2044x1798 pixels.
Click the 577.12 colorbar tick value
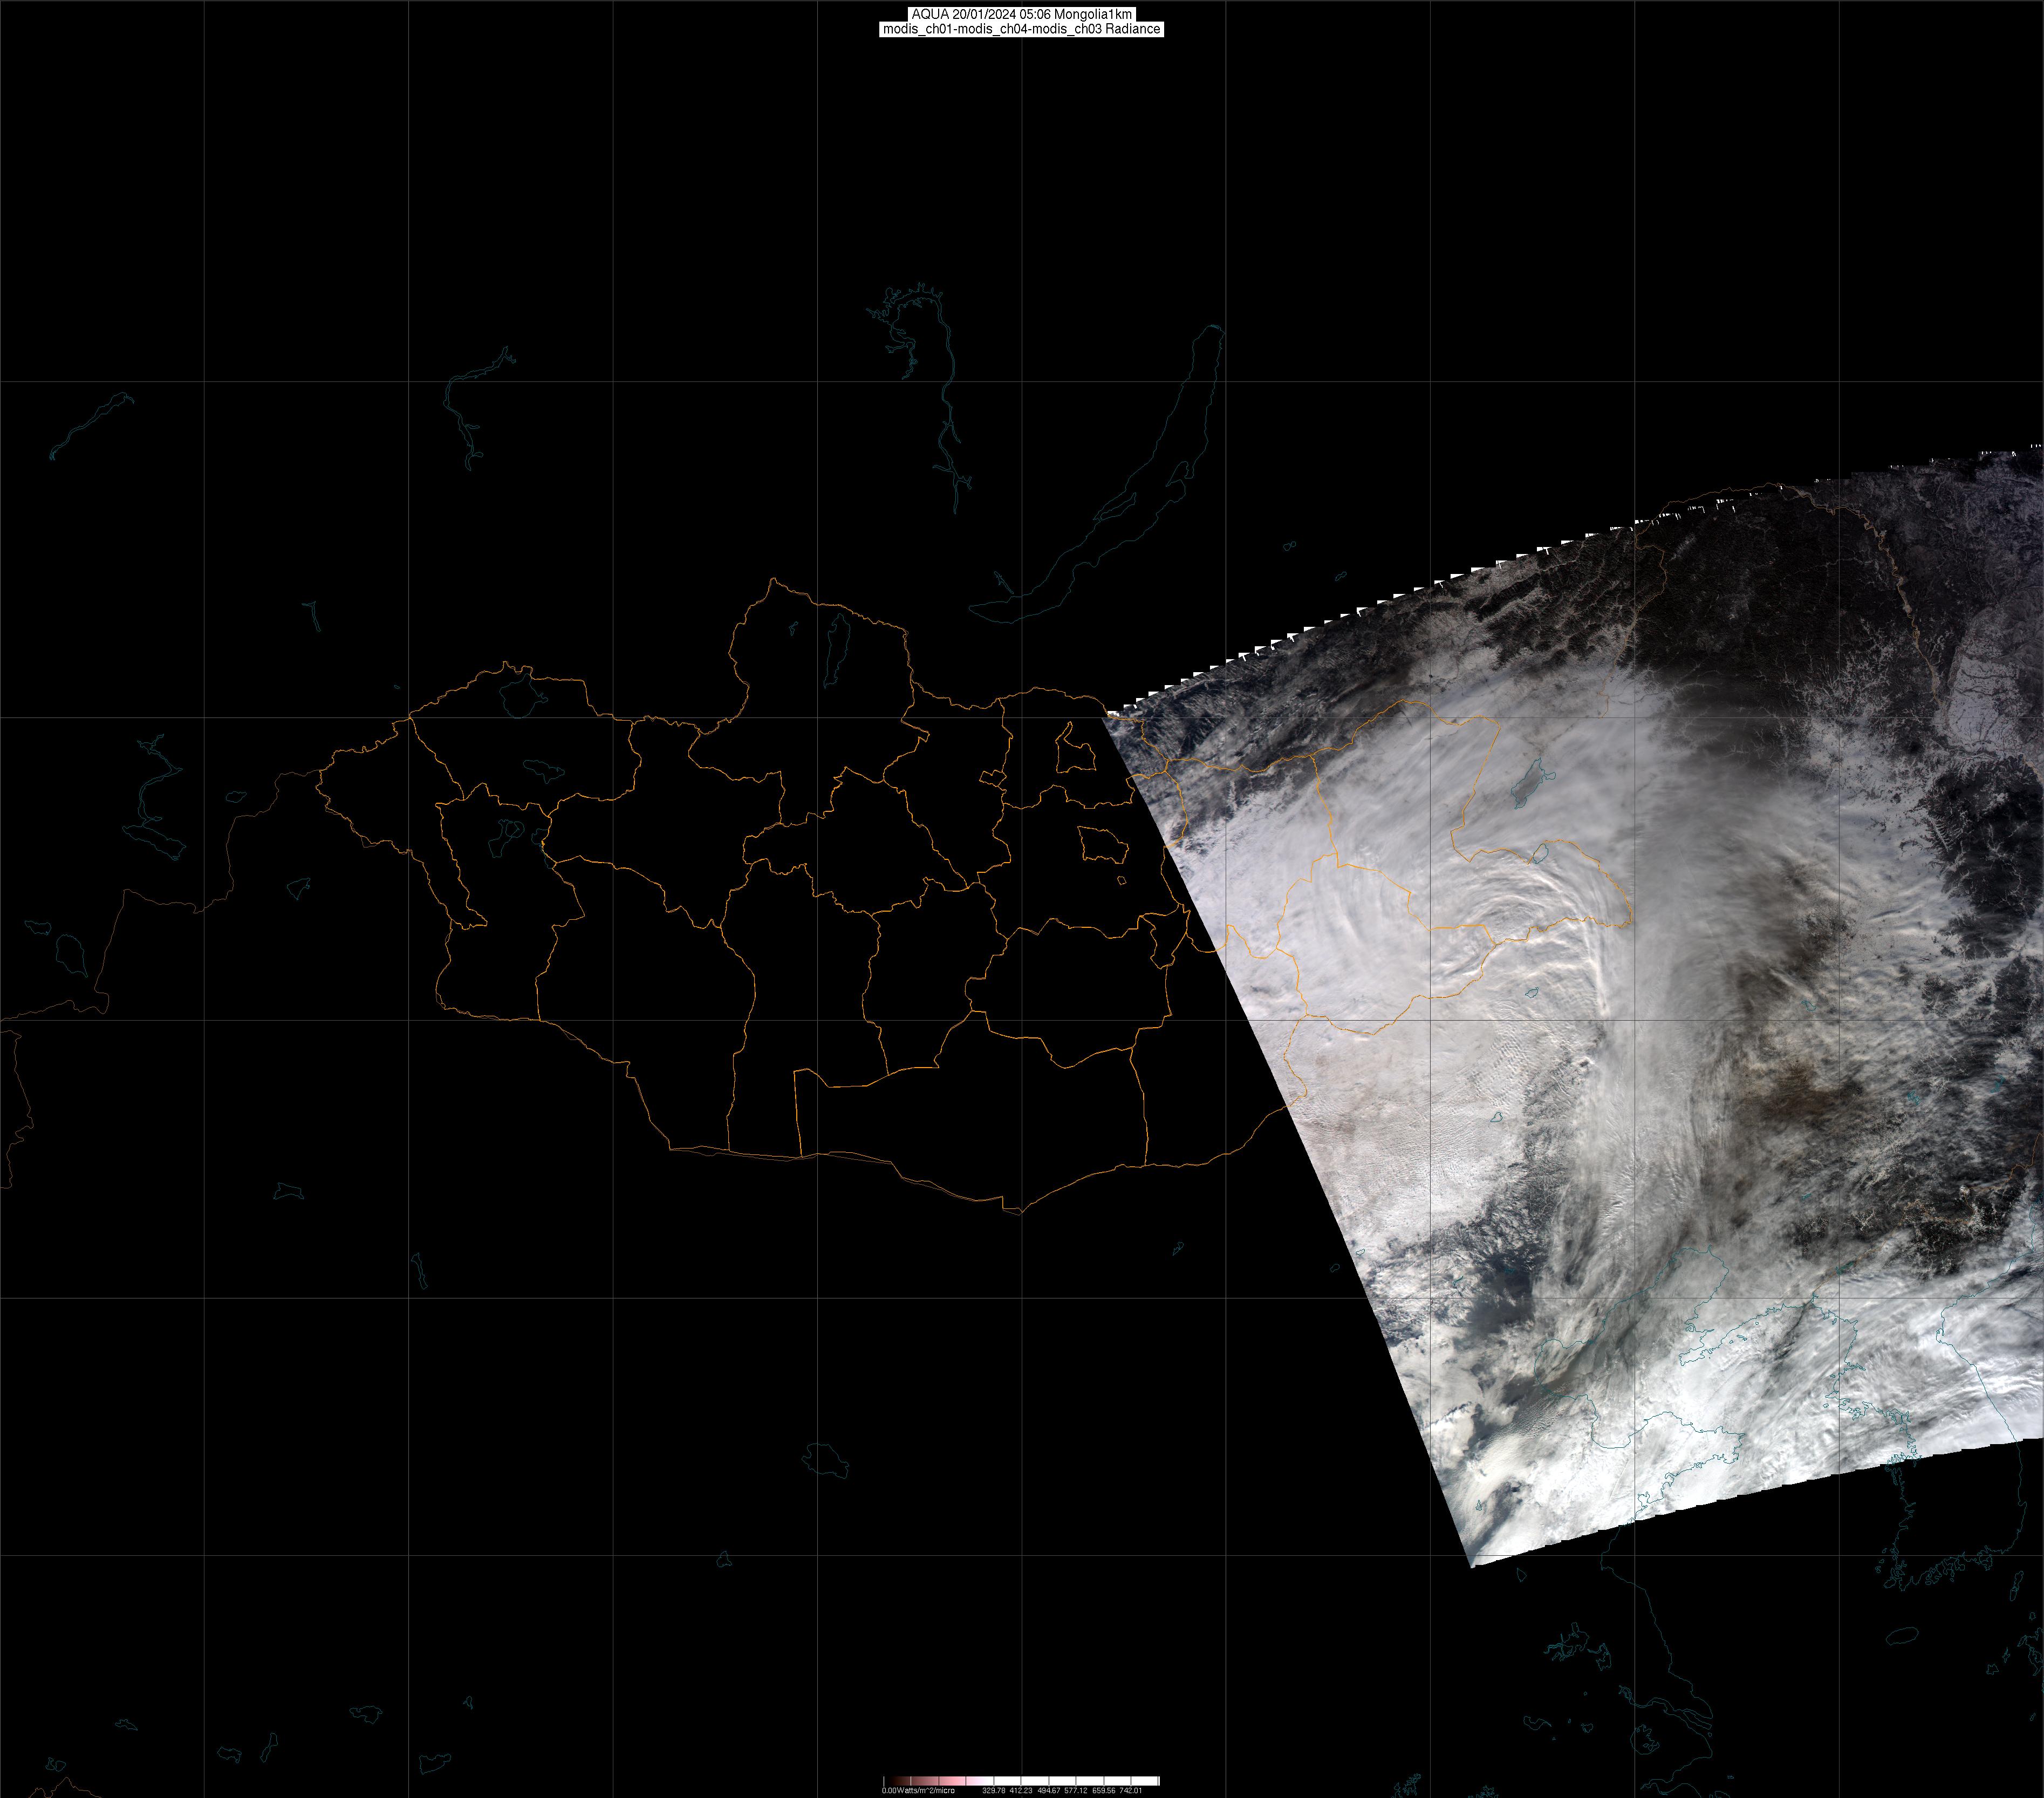tap(1076, 1790)
